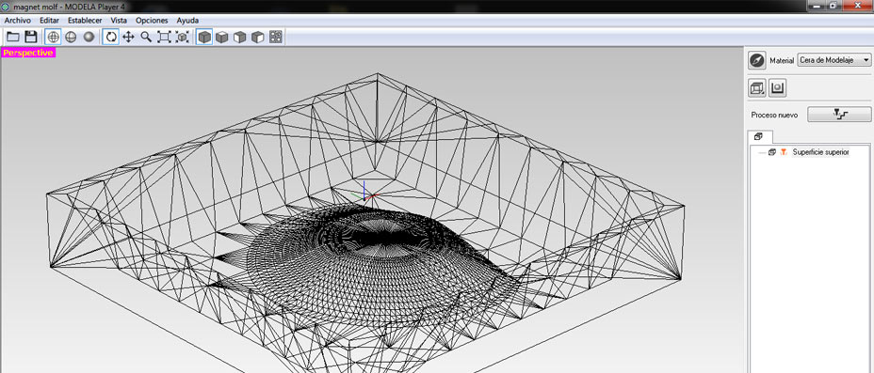
Task: Select the magnifier zoom tool
Action: pyautogui.click(x=146, y=38)
